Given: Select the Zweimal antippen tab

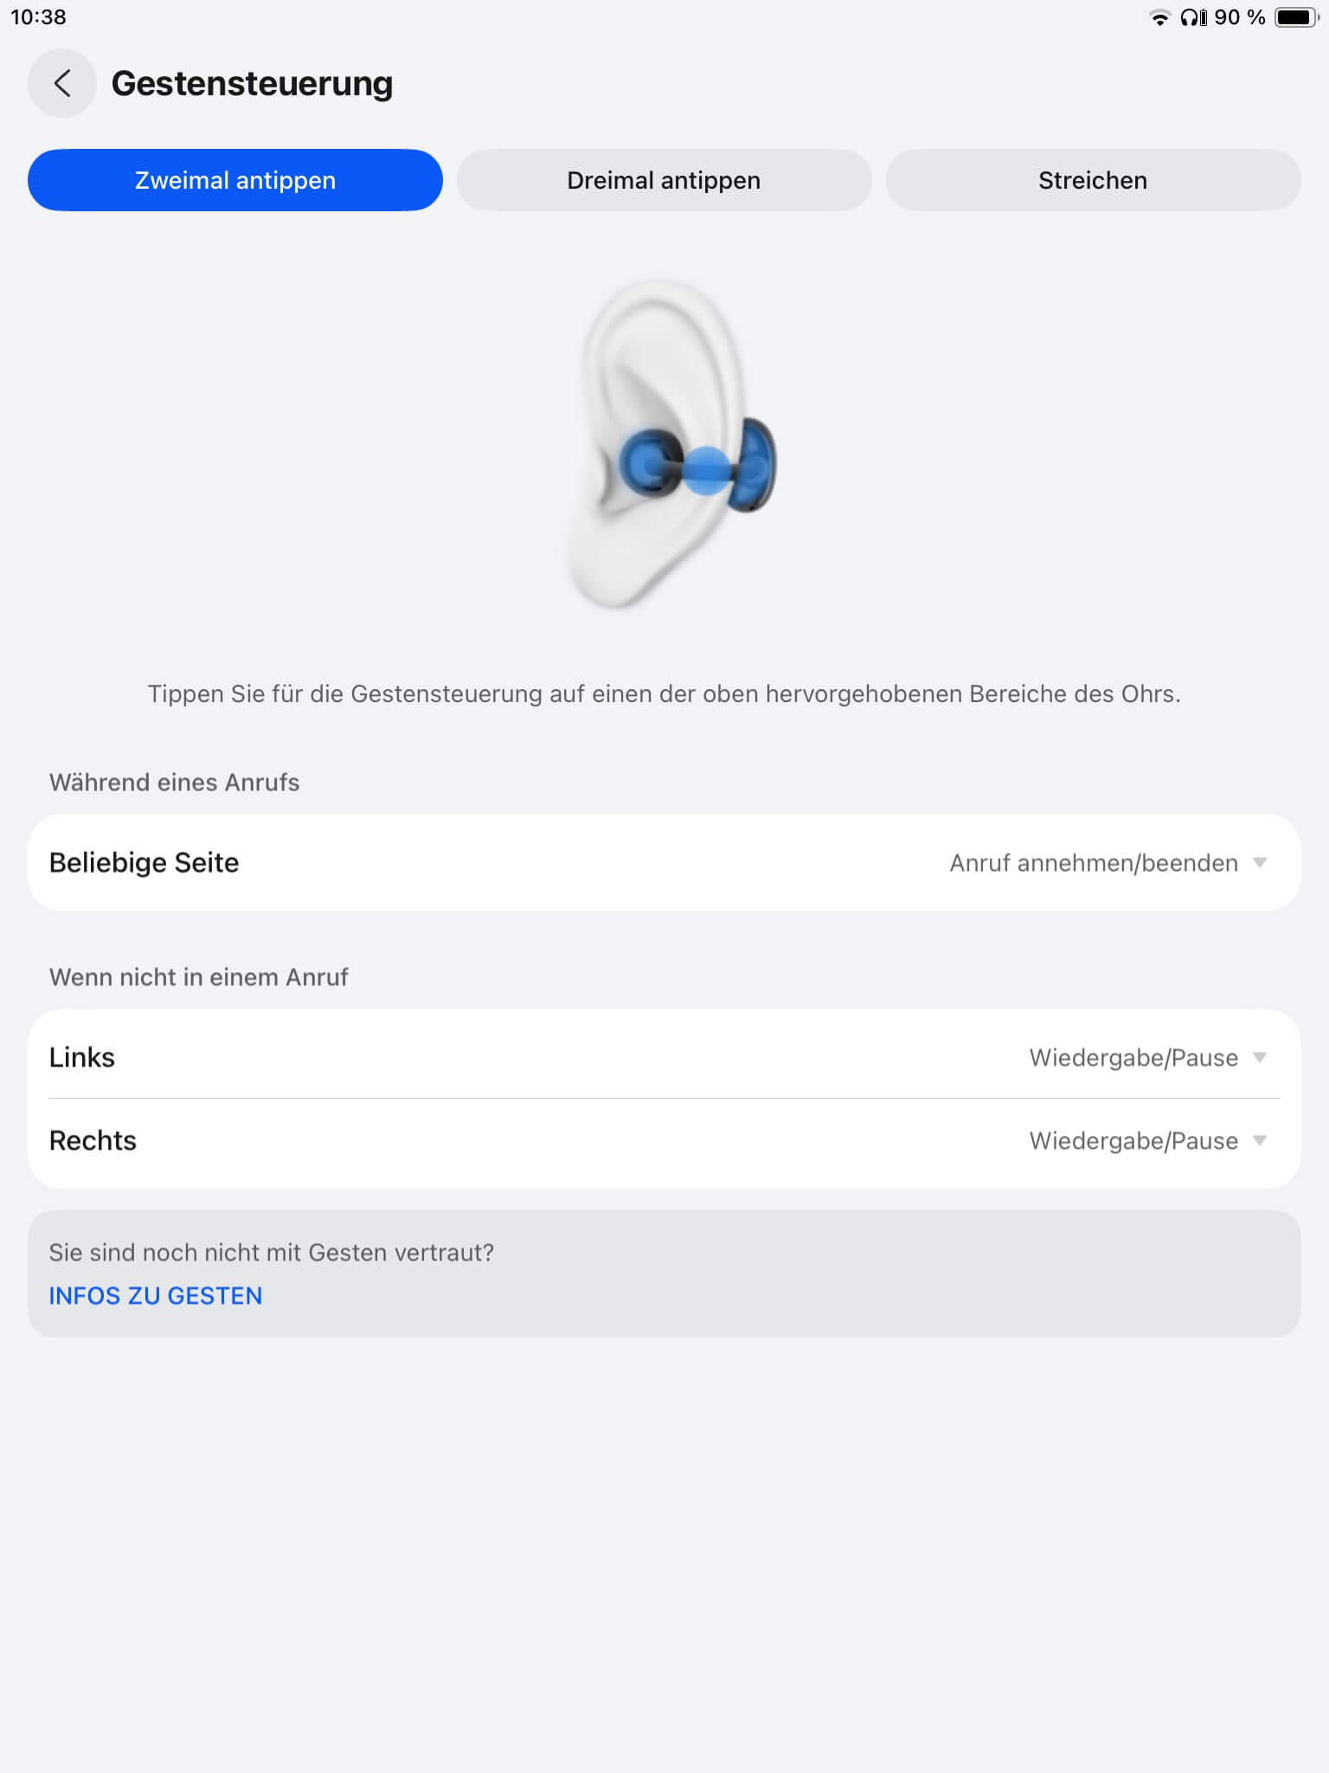Looking at the screenshot, I should (235, 180).
